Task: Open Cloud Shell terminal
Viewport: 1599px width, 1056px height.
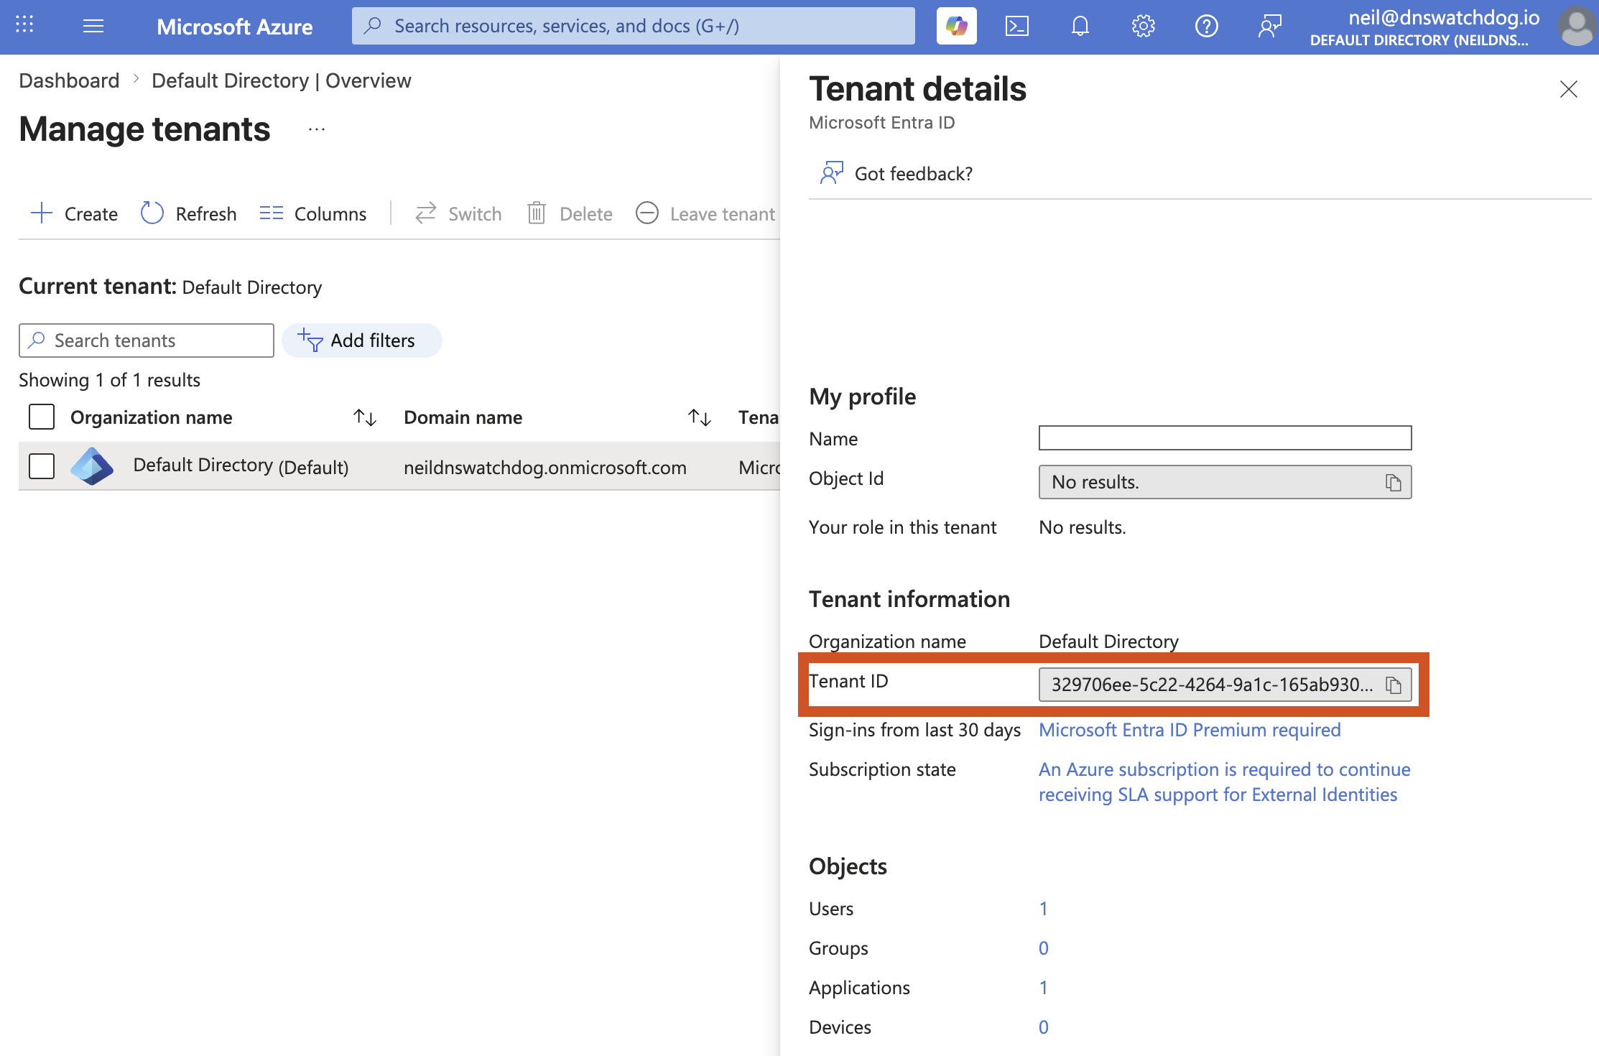Action: [1017, 27]
